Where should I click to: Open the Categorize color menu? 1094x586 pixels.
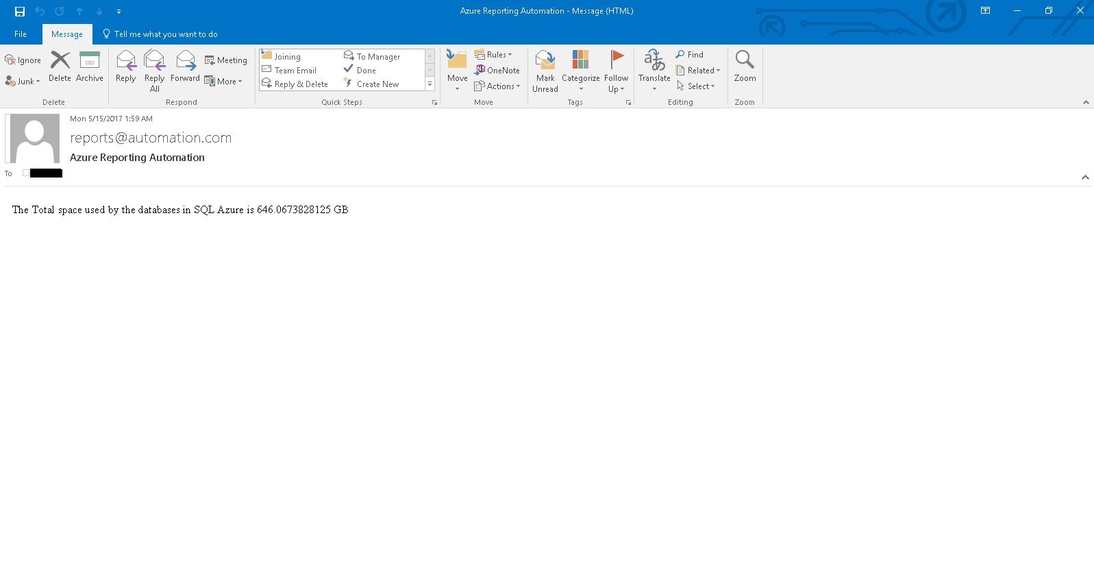(x=581, y=71)
